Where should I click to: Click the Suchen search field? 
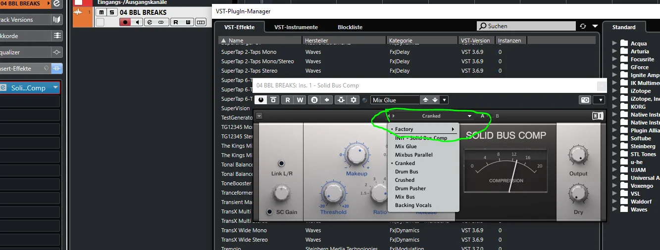click(x=526, y=26)
